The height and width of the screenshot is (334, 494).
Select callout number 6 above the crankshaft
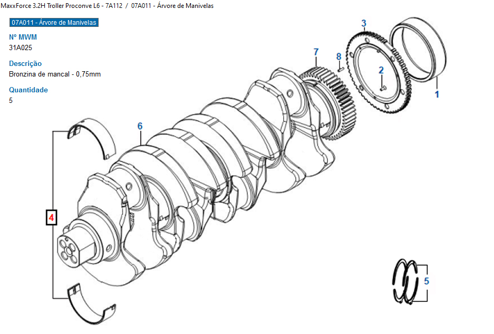(140, 126)
